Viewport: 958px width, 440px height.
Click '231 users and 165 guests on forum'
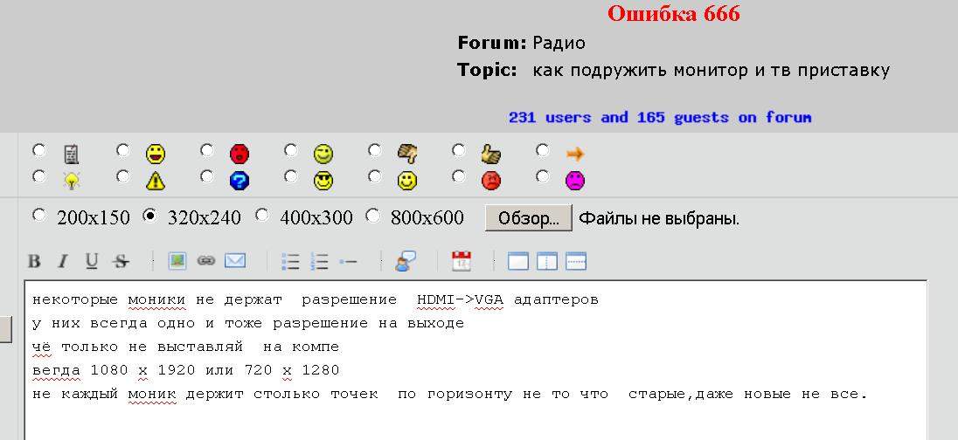[x=660, y=117]
